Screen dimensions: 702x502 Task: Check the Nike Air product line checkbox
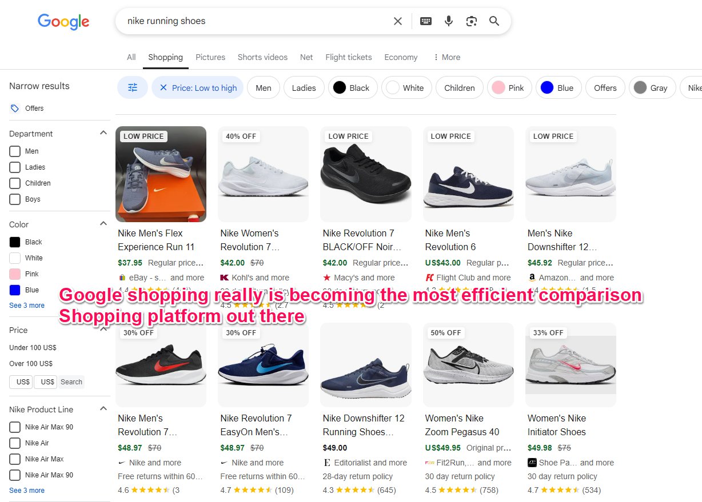(x=15, y=443)
